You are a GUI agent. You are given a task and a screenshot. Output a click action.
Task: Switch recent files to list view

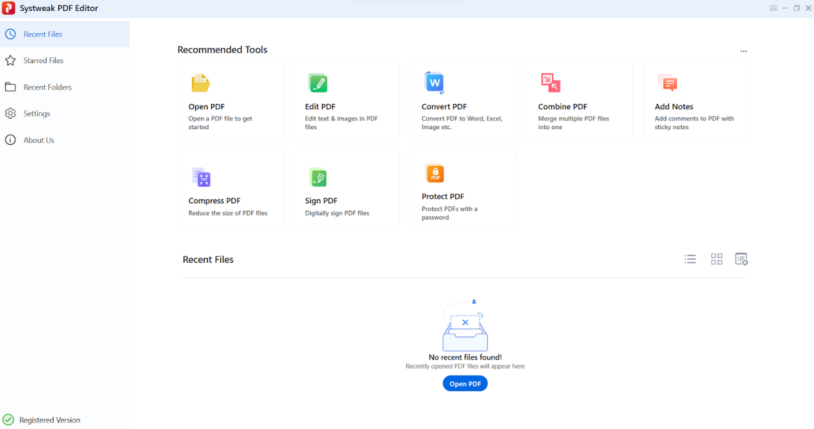tap(690, 259)
